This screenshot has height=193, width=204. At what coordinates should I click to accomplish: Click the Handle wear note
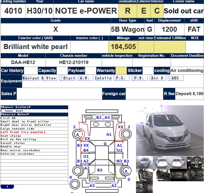tap(11, 147)
